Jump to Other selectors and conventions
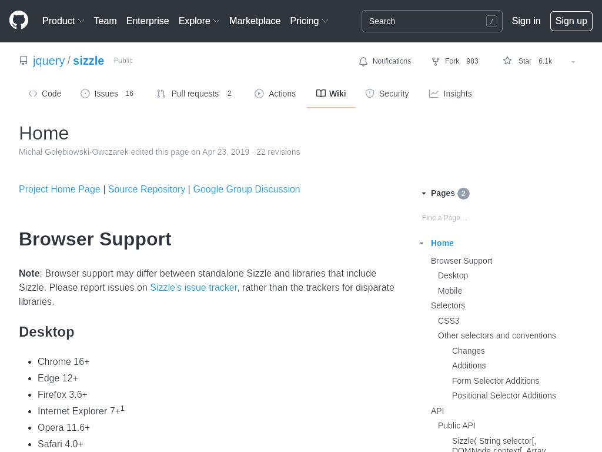The image size is (602, 452). coord(497,335)
